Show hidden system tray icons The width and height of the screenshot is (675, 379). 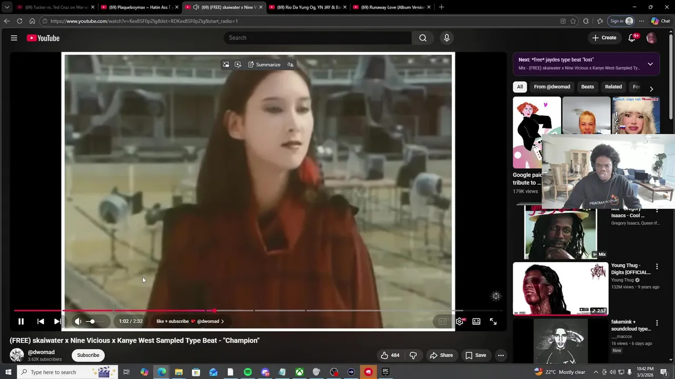[x=596, y=372]
